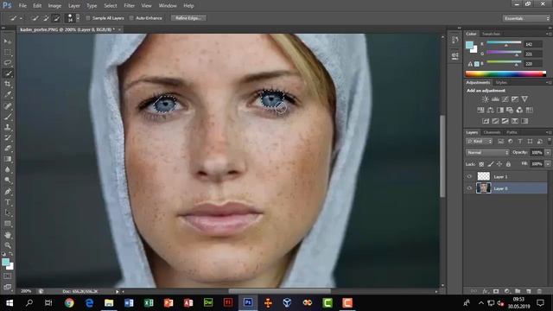Select the Zoom tool
This screenshot has height=311, width=553.
click(x=8, y=245)
